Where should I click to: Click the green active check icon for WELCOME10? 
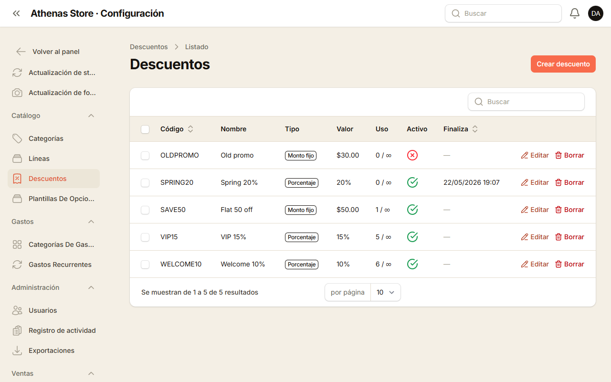pyautogui.click(x=412, y=264)
